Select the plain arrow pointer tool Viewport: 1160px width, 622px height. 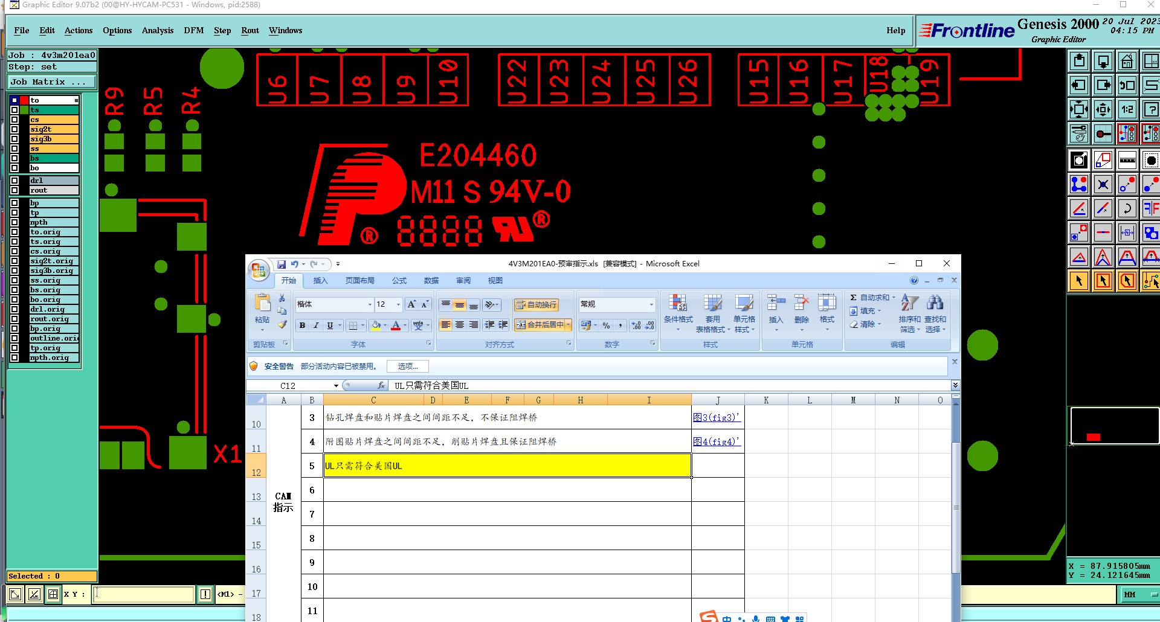(x=1079, y=281)
